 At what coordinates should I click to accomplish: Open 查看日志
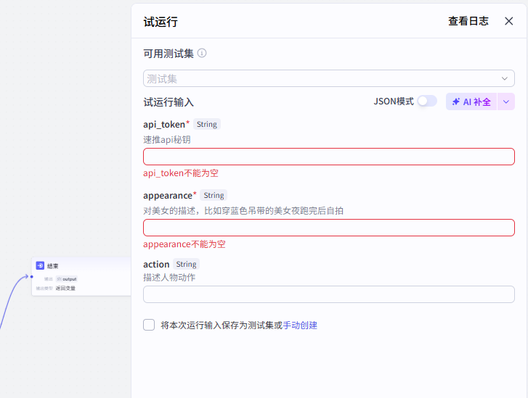click(x=468, y=21)
